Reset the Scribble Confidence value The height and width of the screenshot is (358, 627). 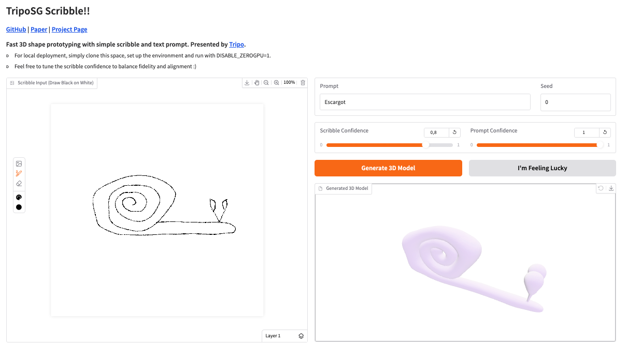pyautogui.click(x=454, y=132)
